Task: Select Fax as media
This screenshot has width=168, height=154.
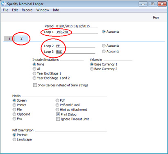Action: tap(14, 119)
